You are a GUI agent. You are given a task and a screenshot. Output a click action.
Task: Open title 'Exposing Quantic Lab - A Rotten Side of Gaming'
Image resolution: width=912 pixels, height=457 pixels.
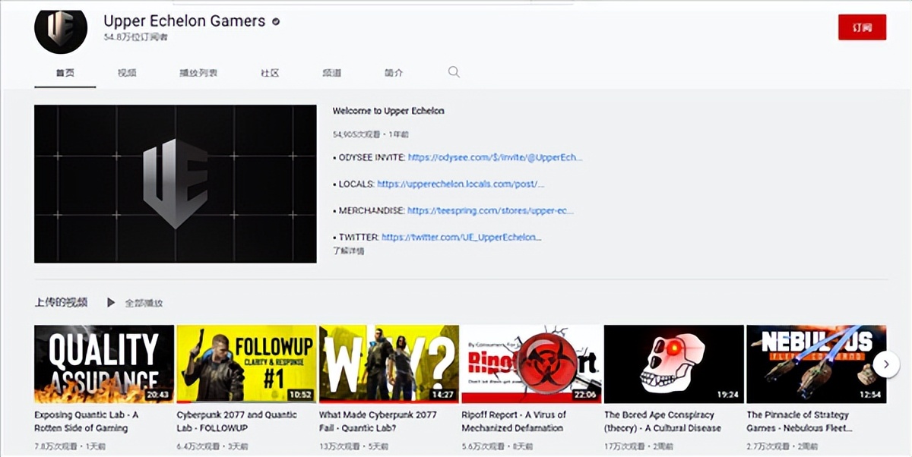point(86,421)
